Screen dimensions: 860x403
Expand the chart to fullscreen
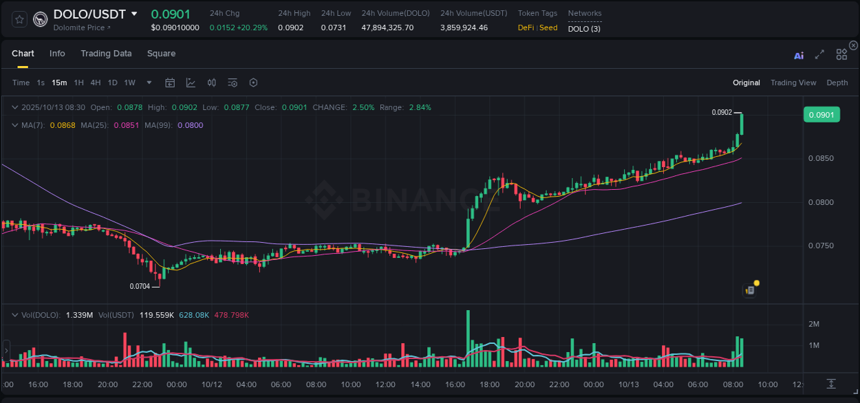click(819, 55)
